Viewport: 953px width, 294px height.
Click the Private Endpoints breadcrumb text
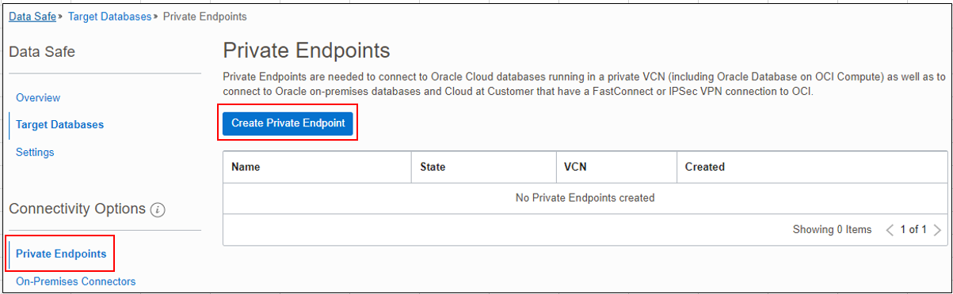[204, 17]
